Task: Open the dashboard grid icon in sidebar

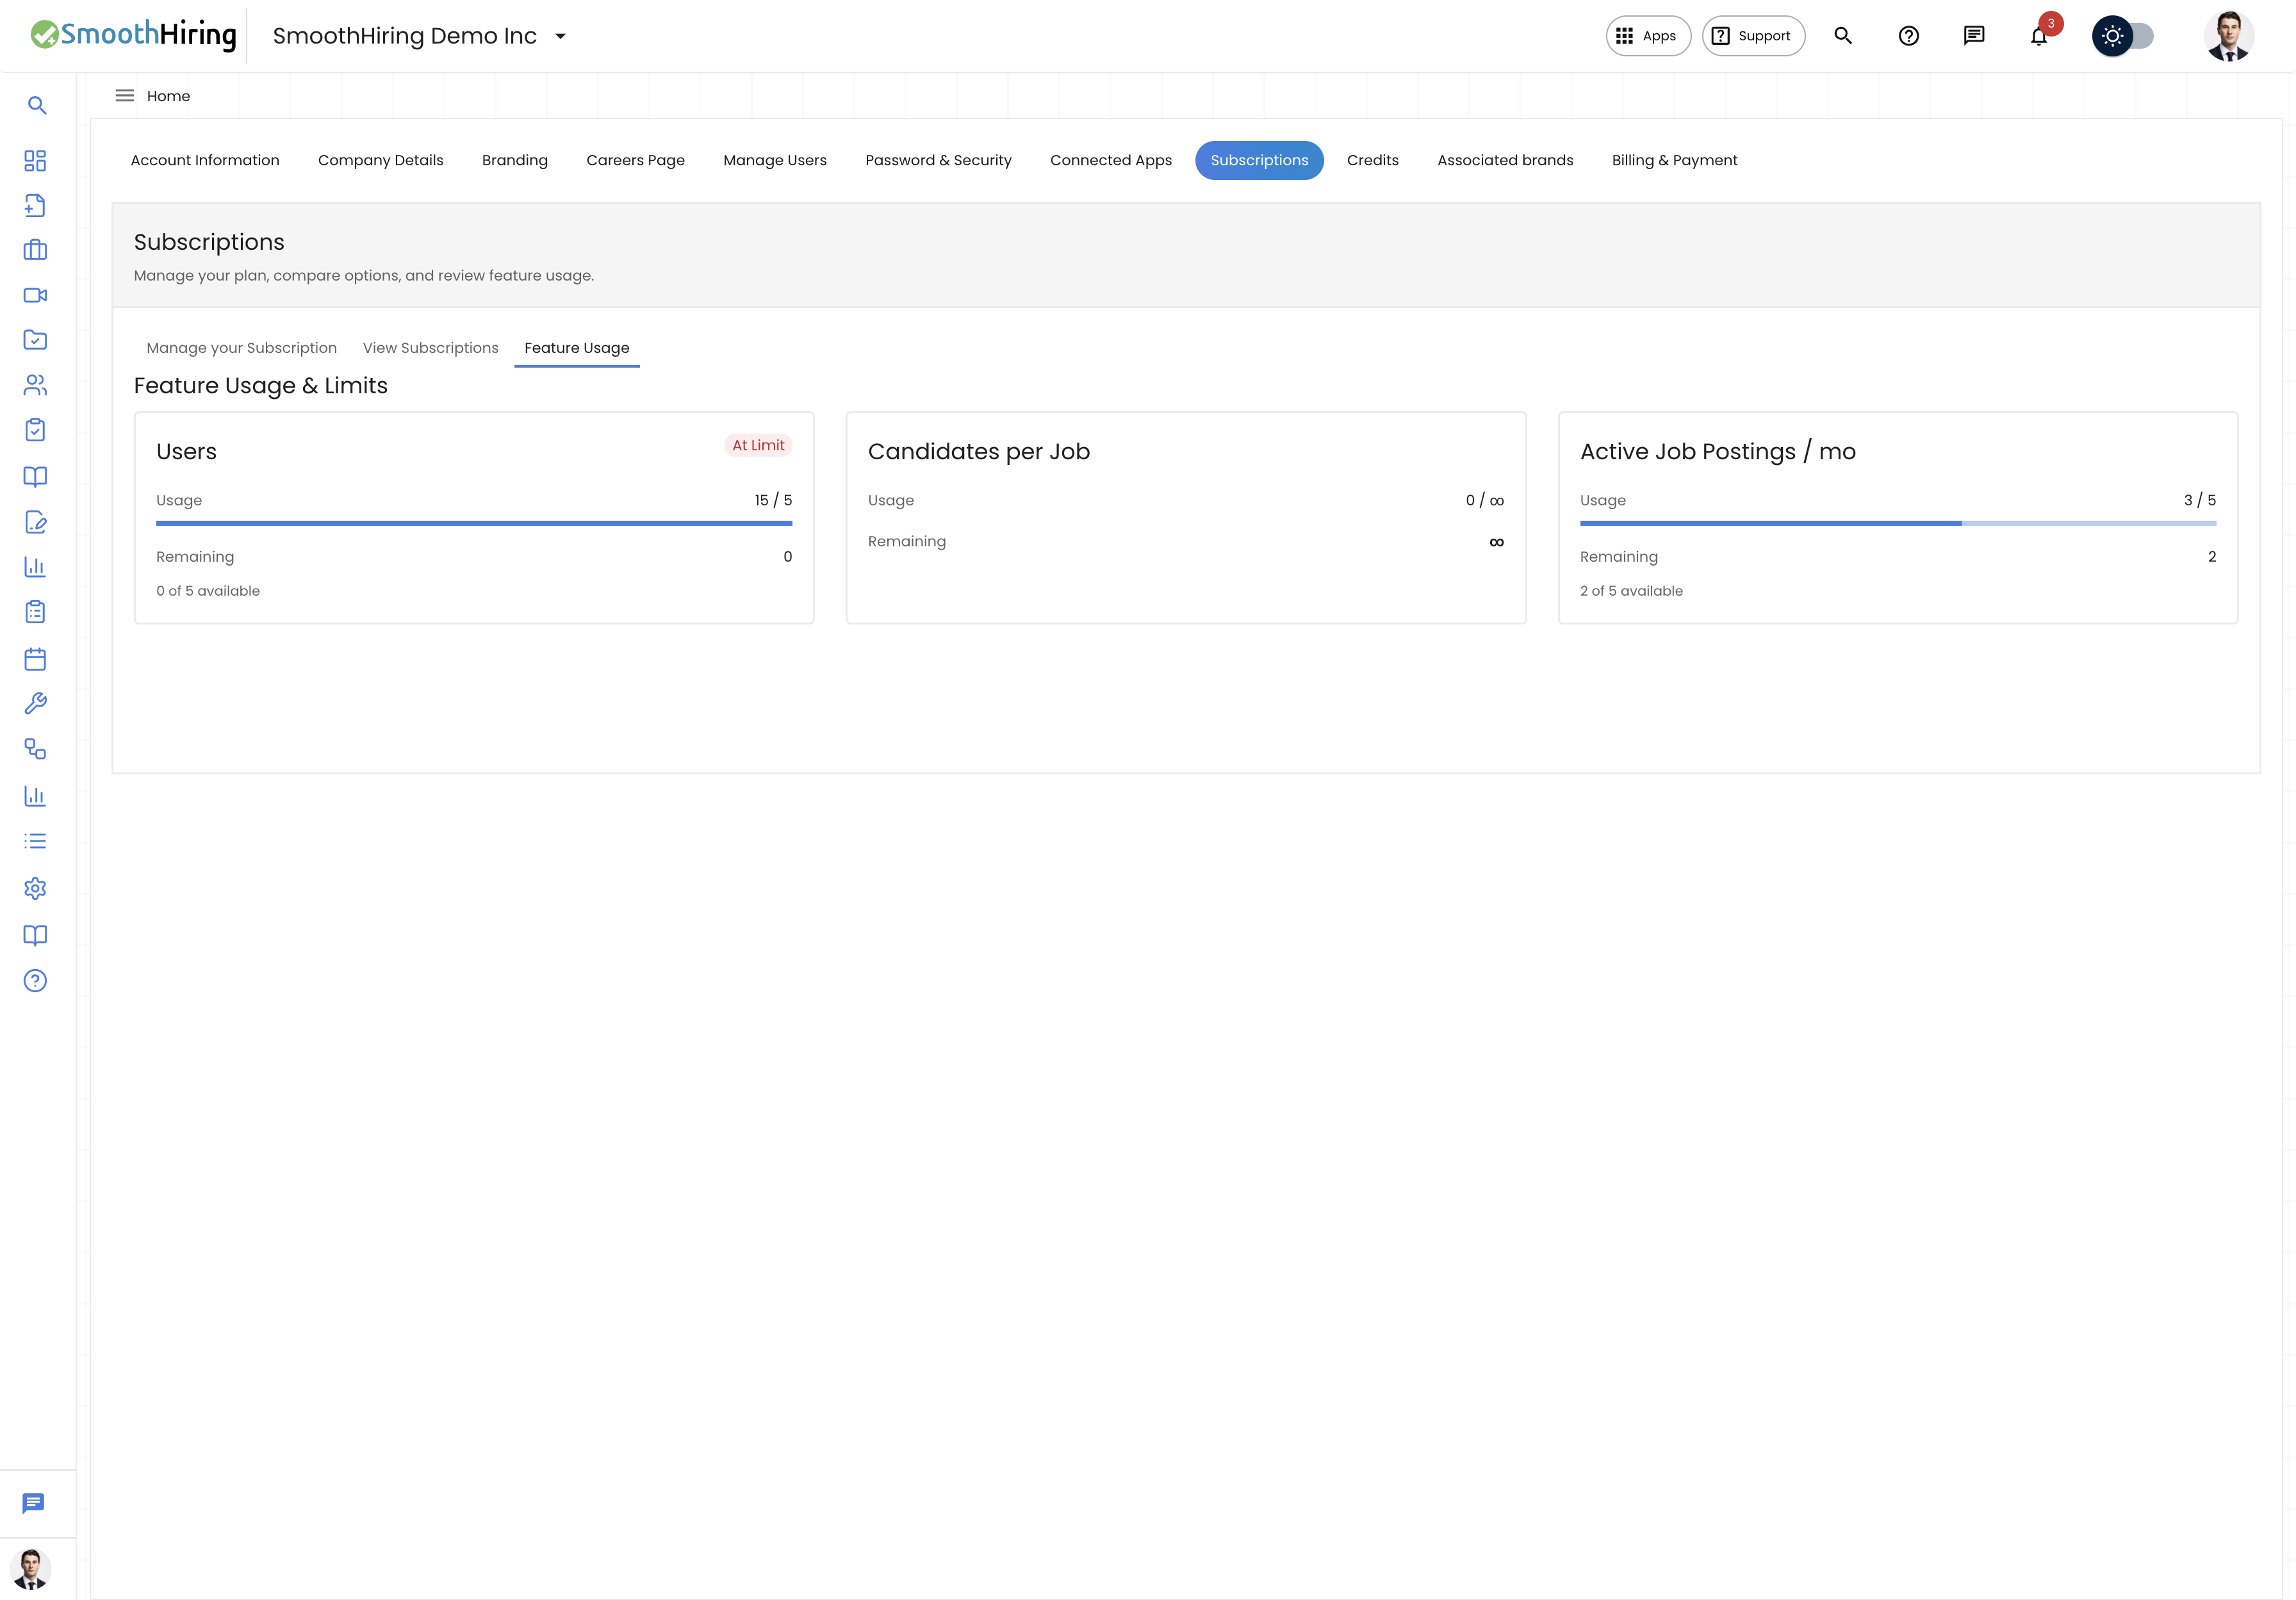Action: coord(35,161)
